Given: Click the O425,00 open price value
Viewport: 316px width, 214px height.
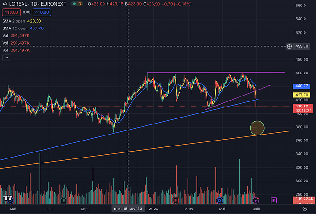Looking at the screenshot, I should 96,4.
